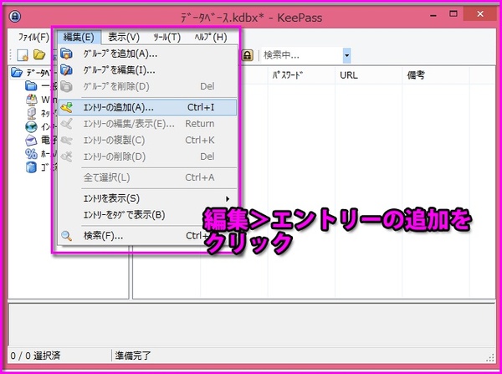This screenshot has height=374, width=502.
Task: Click the KeePass lock icon in title bar
Action: [15, 16]
